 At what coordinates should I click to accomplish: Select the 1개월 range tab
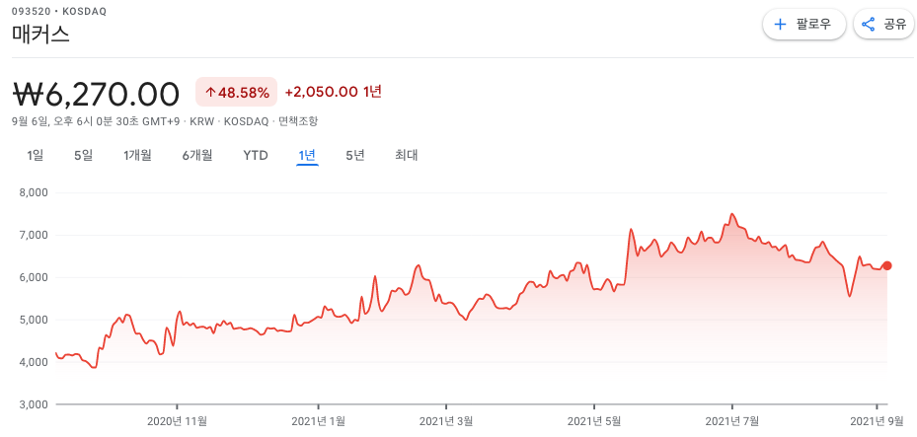point(137,156)
